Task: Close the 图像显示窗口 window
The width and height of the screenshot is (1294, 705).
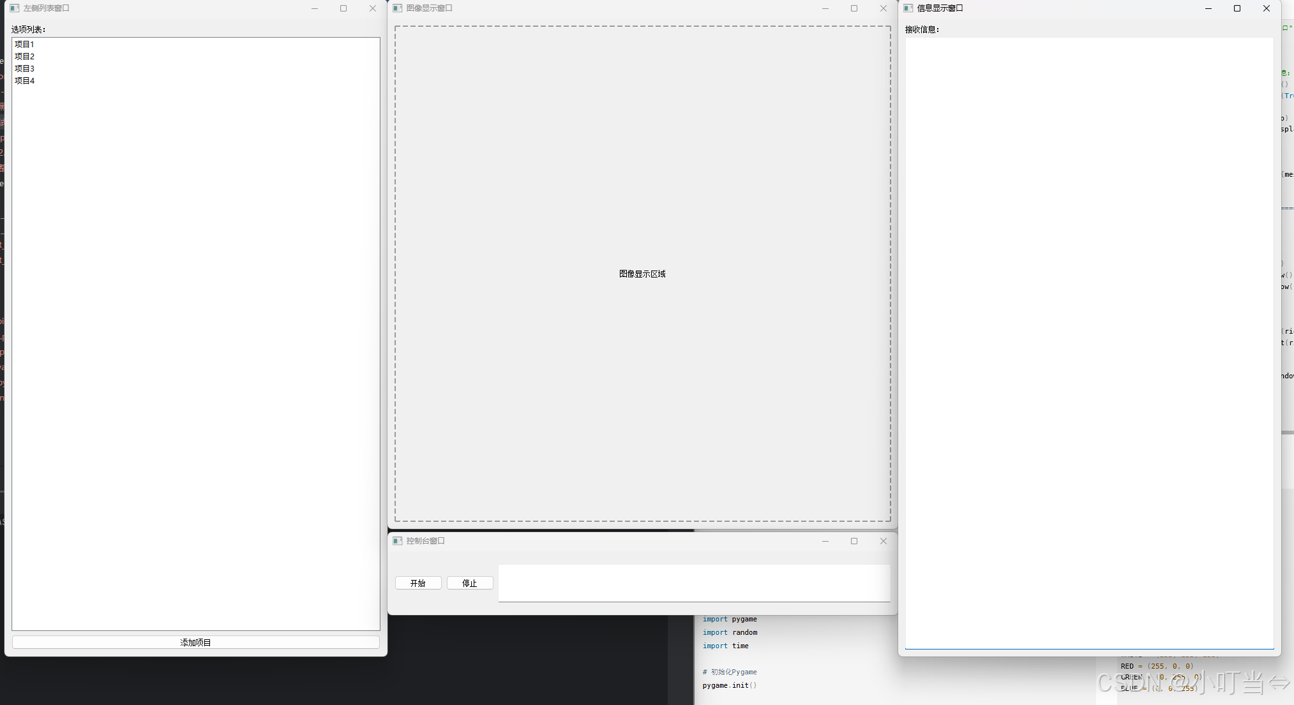Action: click(883, 8)
